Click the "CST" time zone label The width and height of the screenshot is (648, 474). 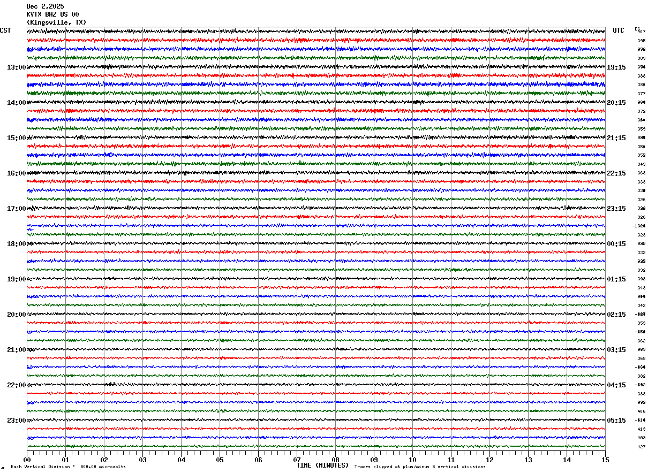tap(5, 30)
